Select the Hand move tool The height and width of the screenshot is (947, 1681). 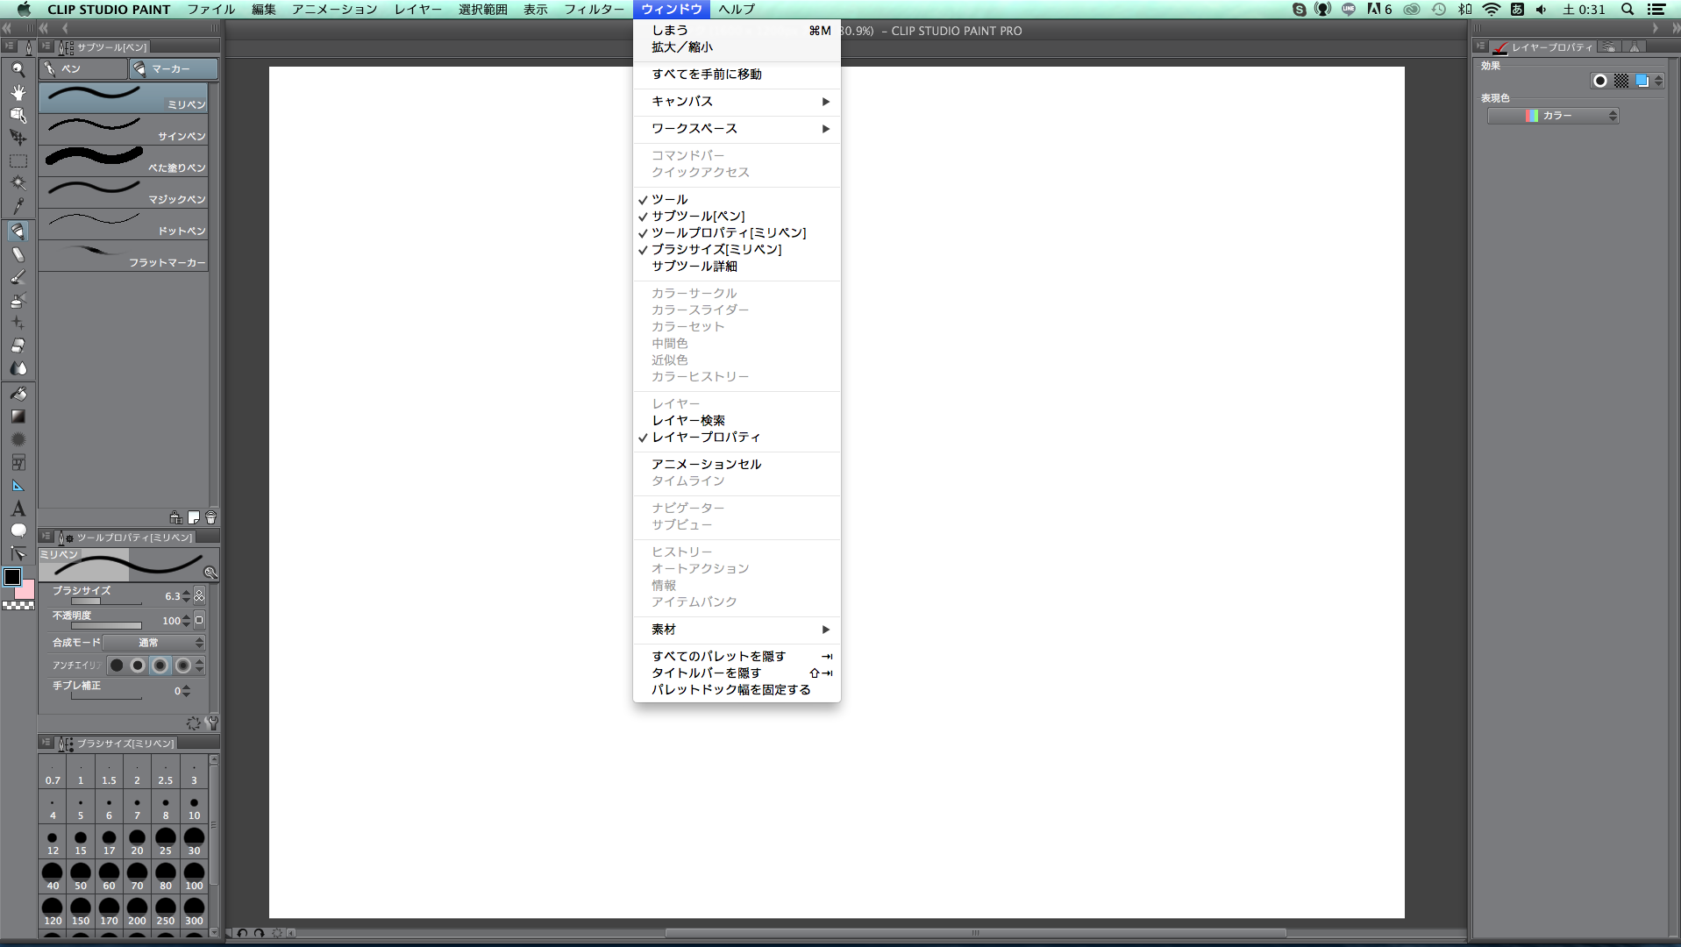click(18, 92)
